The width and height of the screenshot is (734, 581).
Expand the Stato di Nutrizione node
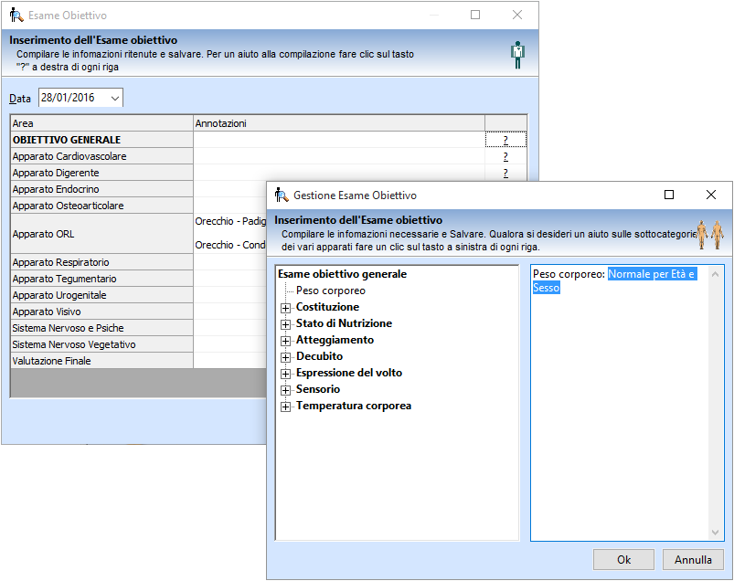click(x=285, y=324)
